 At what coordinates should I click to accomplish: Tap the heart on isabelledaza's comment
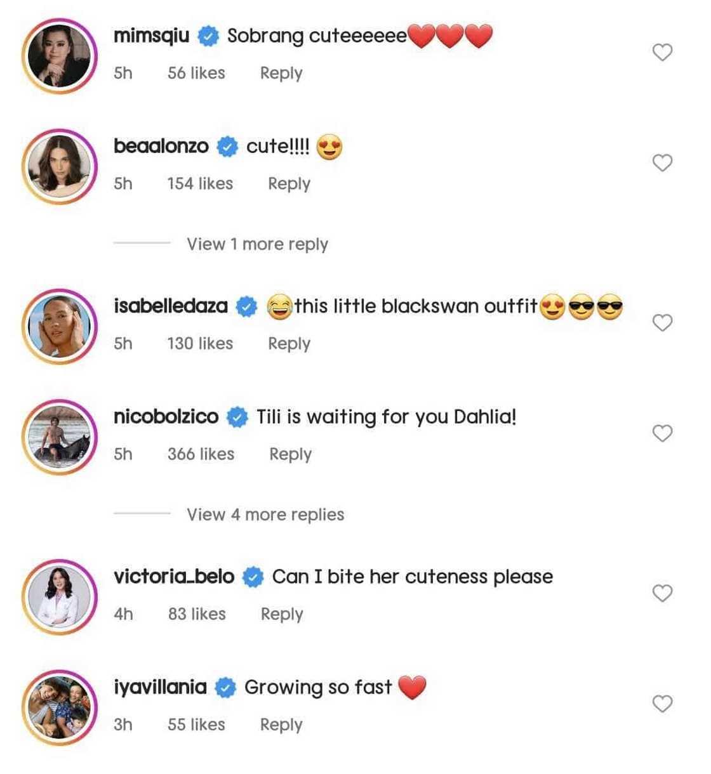point(662,323)
